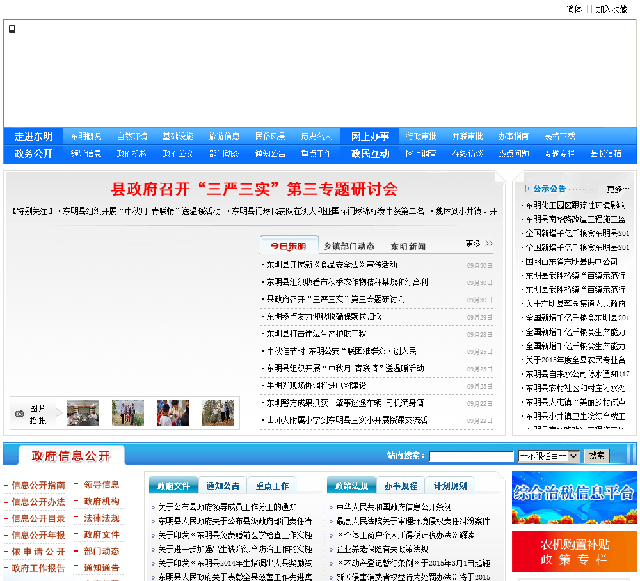Click 简体 language link at top
The width and height of the screenshot is (640, 581).
click(x=574, y=9)
